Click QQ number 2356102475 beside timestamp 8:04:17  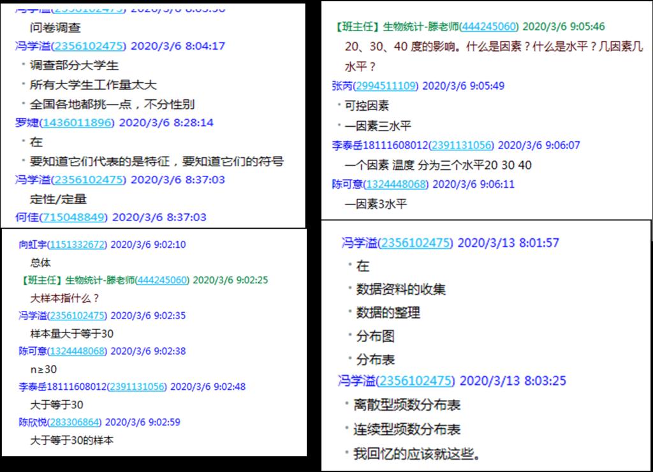(x=89, y=46)
